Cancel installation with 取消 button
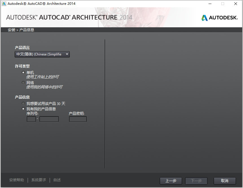Viewport: 243px width, 188px height. (225, 181)
